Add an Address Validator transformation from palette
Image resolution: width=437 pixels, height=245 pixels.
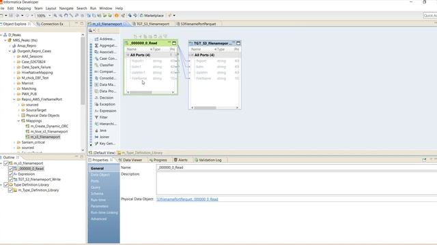point(104,39)
